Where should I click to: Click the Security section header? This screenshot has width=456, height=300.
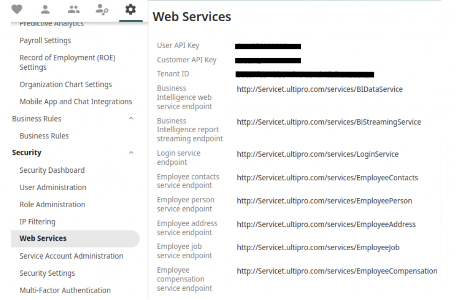coord(27,153)
